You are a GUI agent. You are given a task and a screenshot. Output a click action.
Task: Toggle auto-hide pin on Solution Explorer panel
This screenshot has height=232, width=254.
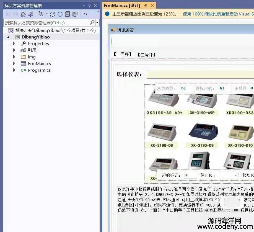pos(89,6)
